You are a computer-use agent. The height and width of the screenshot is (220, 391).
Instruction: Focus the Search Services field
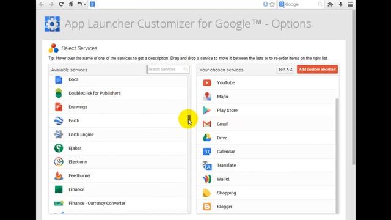coord(168,69)
